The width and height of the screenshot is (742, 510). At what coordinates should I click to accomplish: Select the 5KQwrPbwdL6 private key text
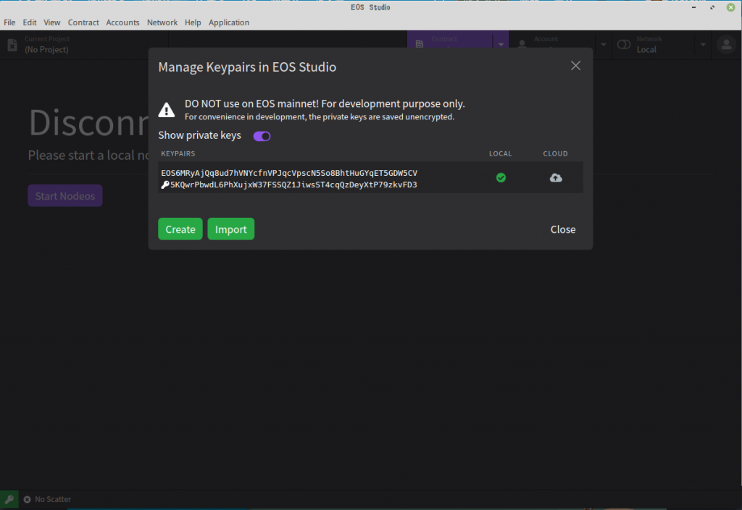coord(293,184)
